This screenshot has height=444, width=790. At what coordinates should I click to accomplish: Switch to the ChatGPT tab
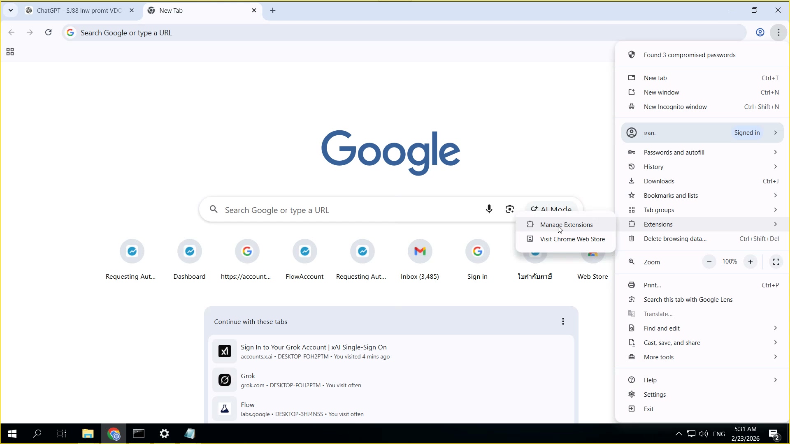(x=78, y=11)
